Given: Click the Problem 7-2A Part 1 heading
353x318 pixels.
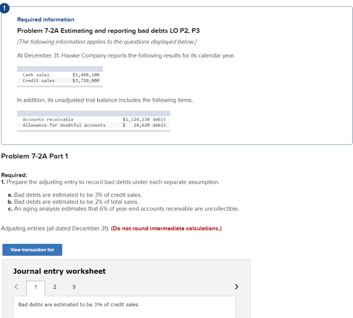Looking at the screenshot, I should (x=35, y=156).
